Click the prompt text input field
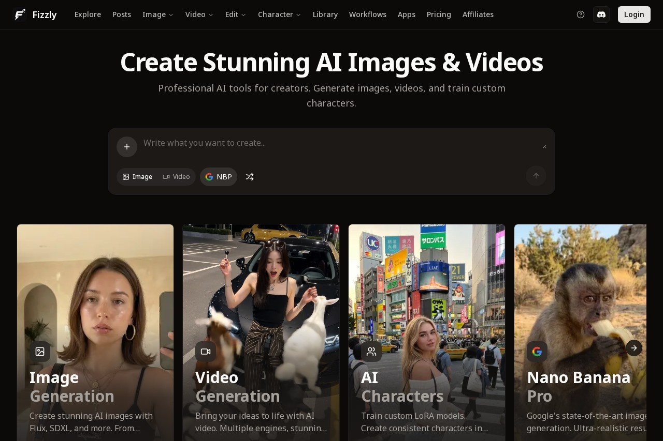Screen dimensions: 663x441 pyautogui.click(x=342, y=143)
